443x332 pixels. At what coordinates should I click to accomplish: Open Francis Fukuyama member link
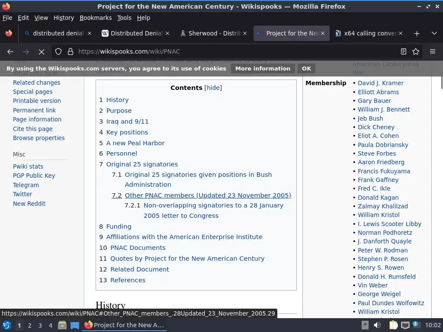[384, 171]
